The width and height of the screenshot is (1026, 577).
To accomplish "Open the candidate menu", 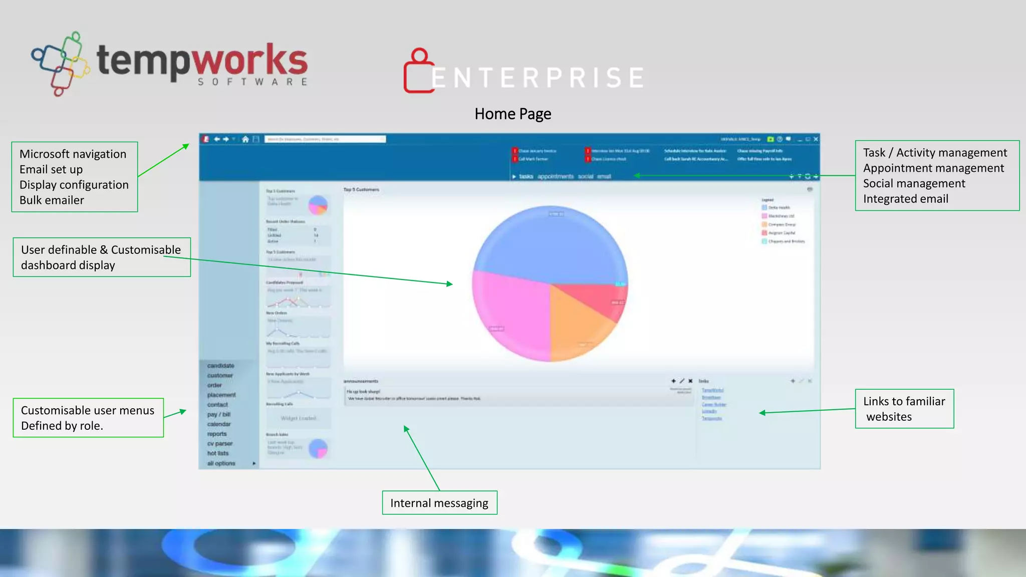I will click(x=221, y=366).
